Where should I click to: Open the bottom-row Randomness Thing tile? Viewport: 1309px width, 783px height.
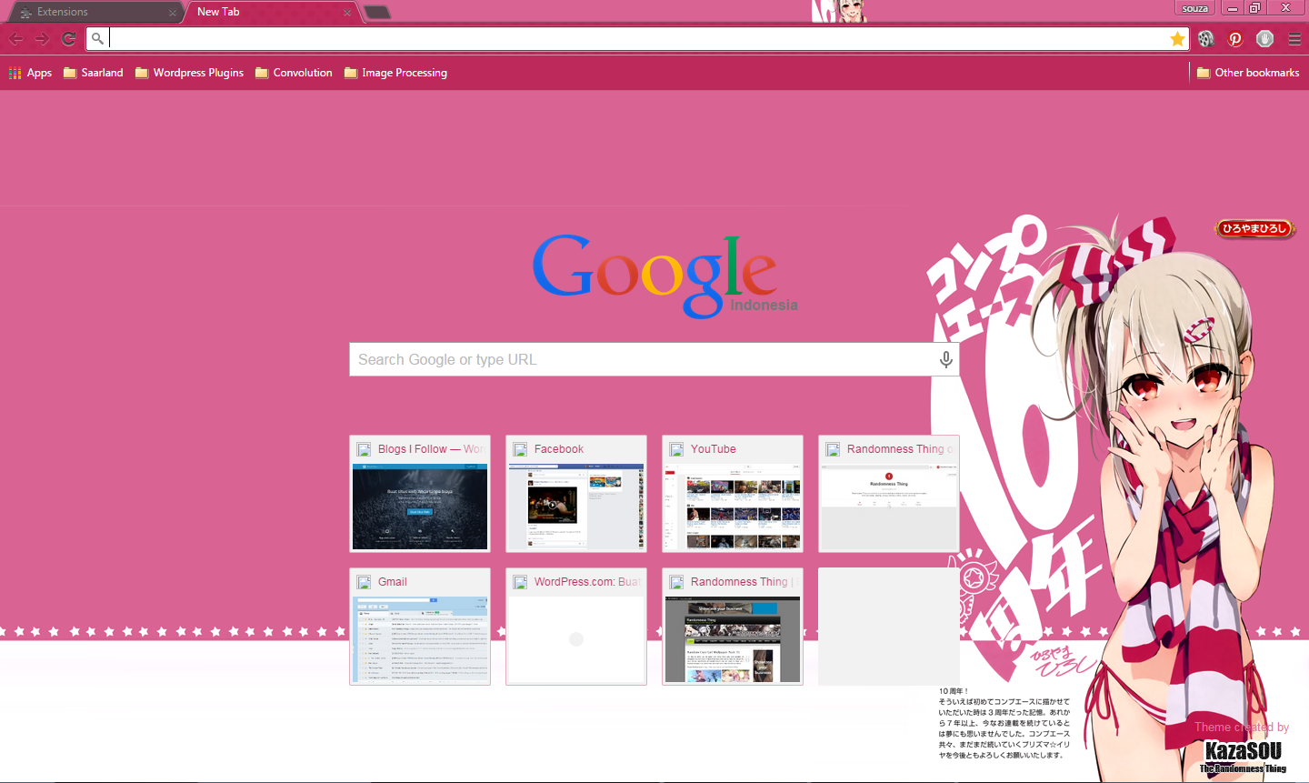(x=733, y=627)
